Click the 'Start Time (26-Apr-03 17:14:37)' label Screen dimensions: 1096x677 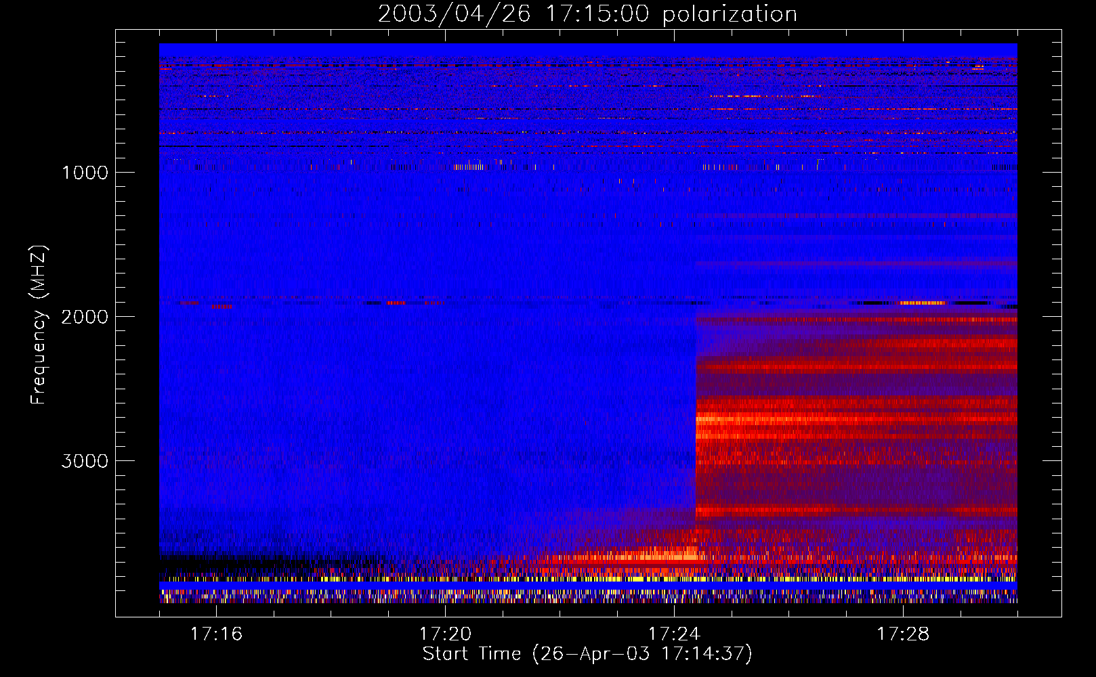[587, 654]
